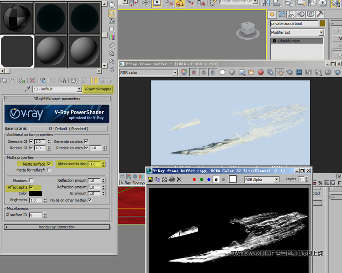Toggle No GI on other mattes checkbox
The image size is (342, 273).
coord(90,200)
